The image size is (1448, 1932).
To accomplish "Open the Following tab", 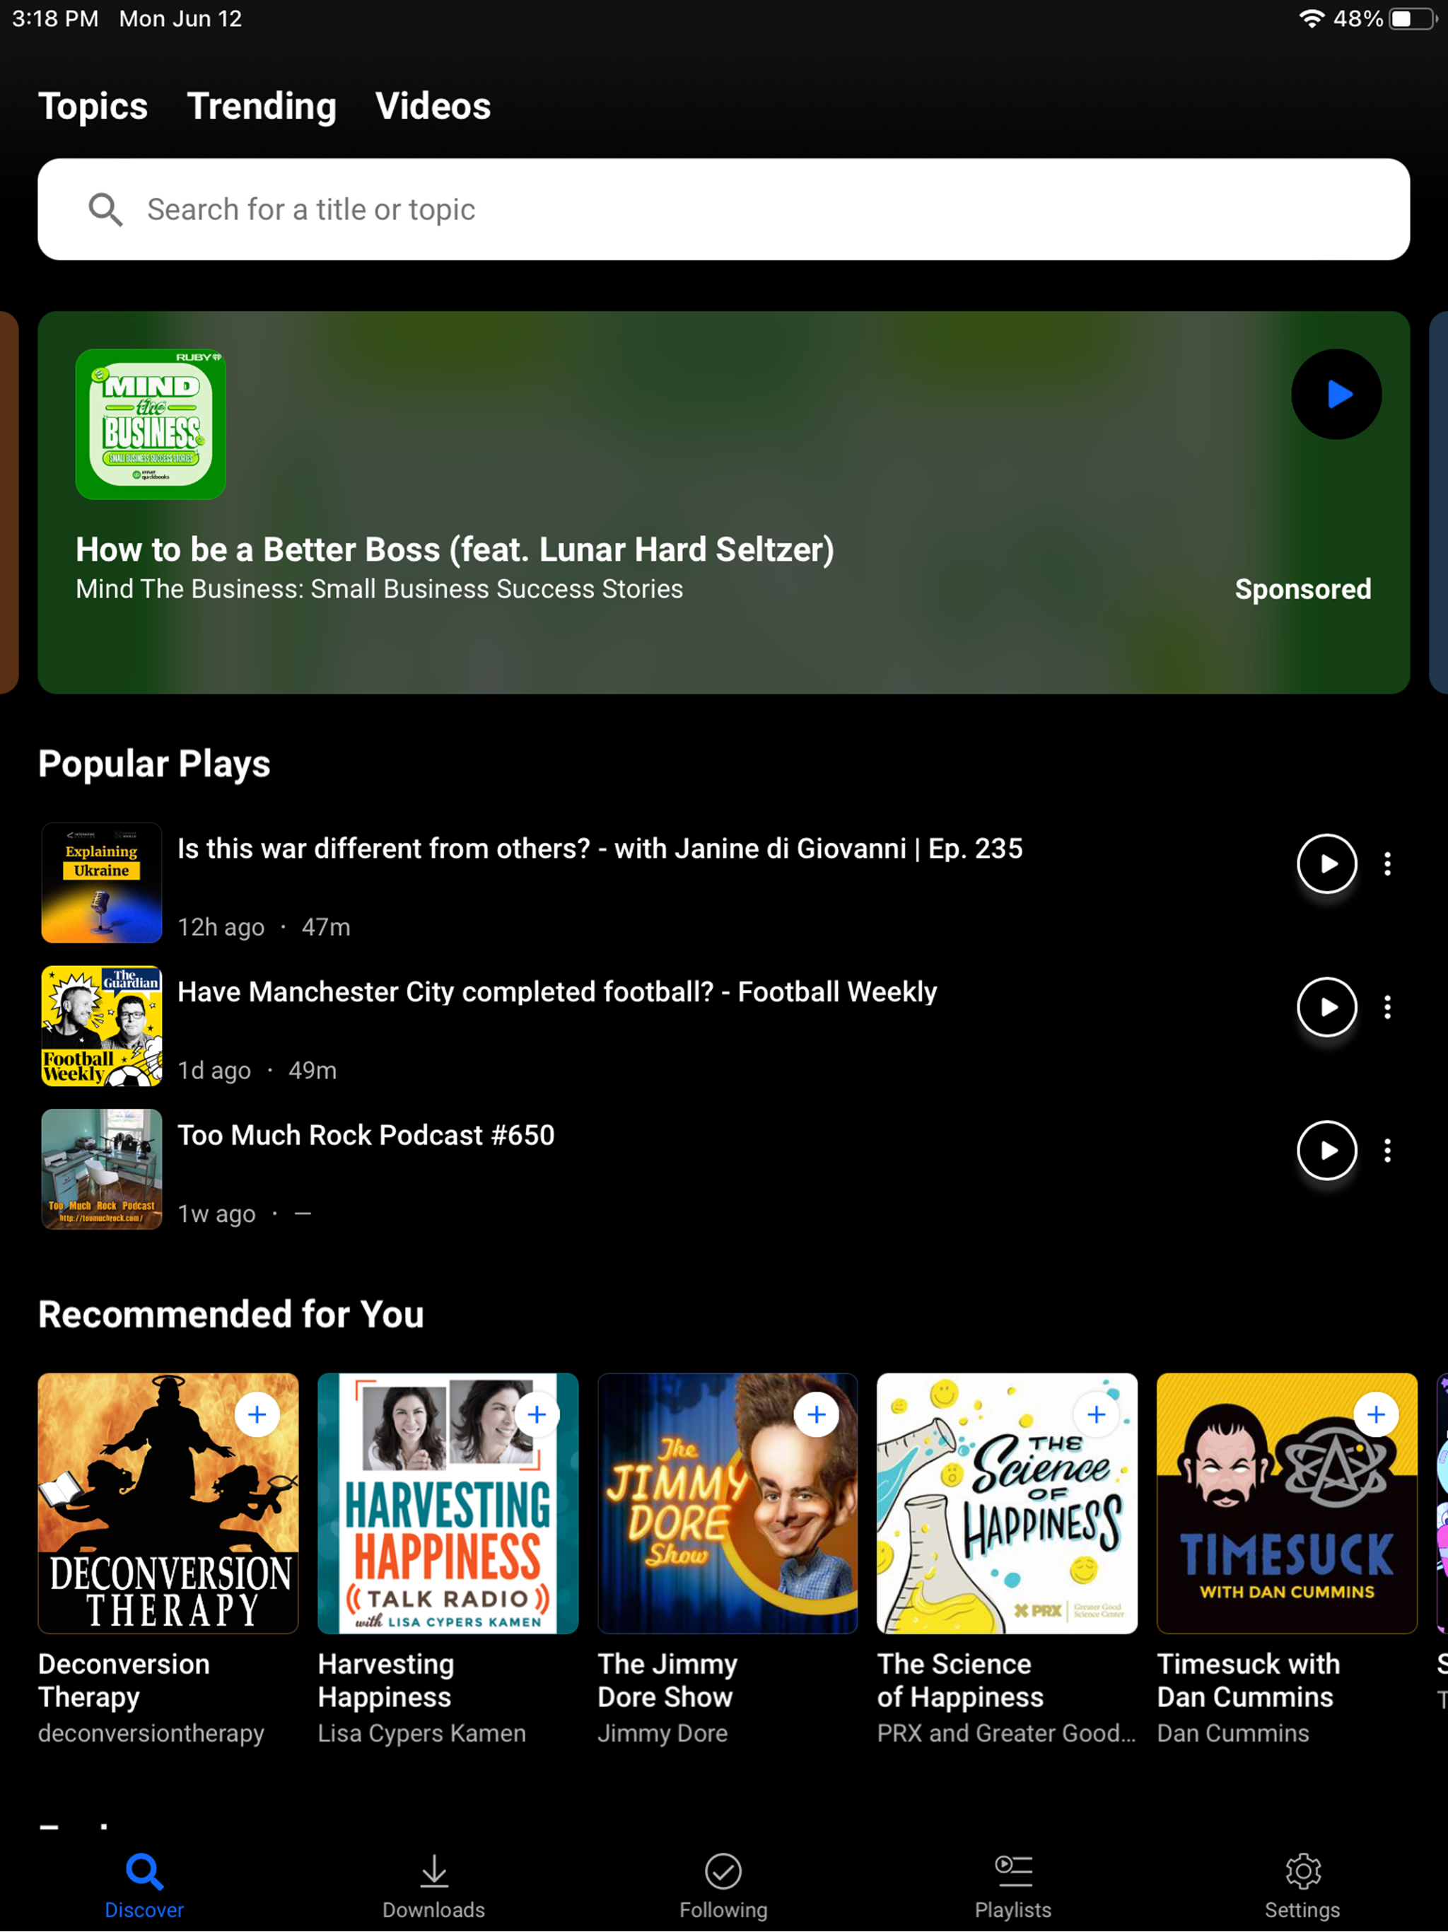I will point(723,1887).
